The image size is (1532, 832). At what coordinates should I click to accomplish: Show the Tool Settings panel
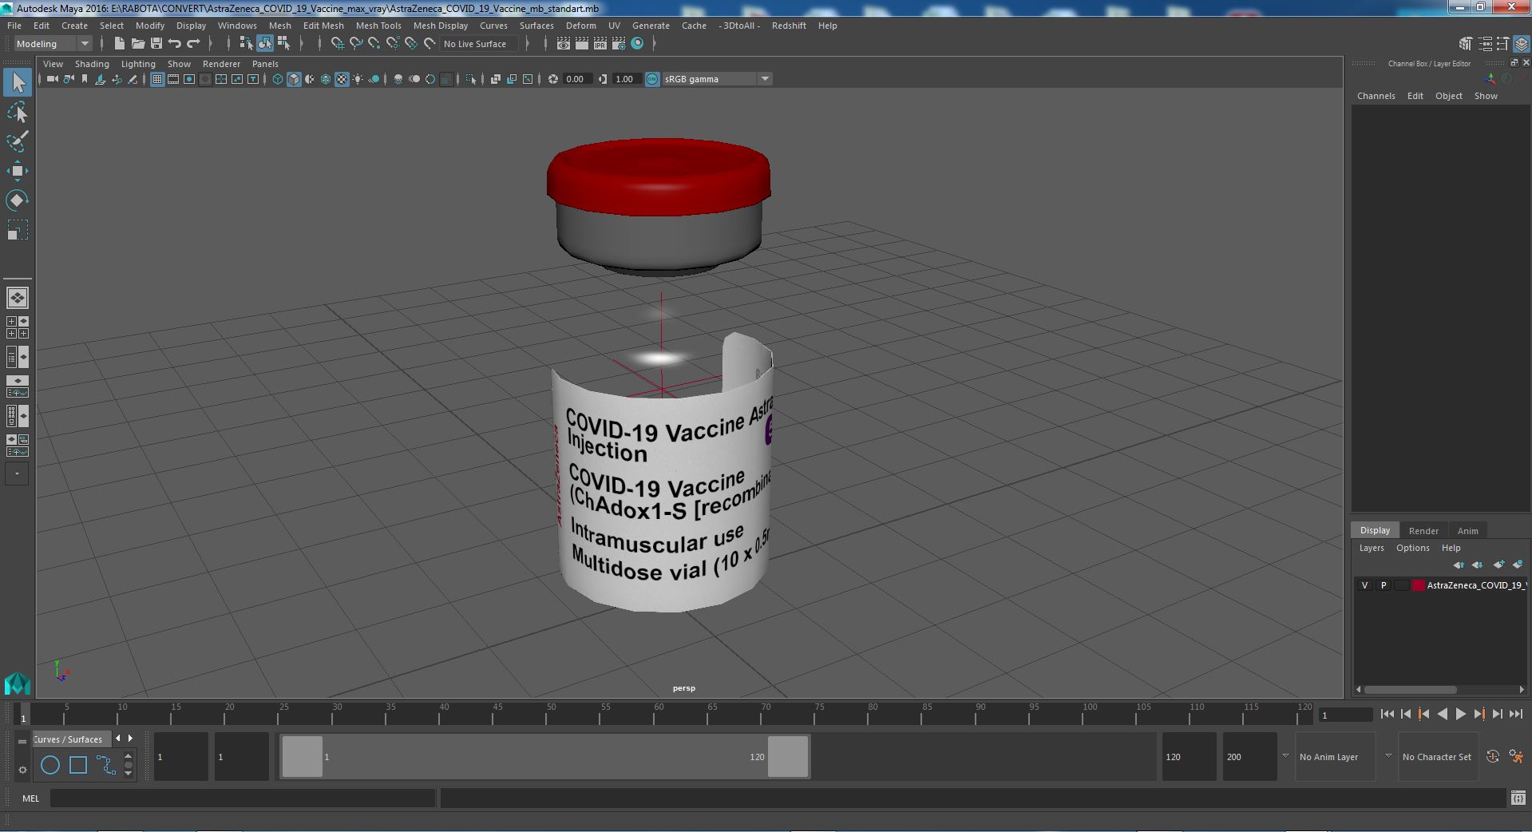[x=1503, y=44]
